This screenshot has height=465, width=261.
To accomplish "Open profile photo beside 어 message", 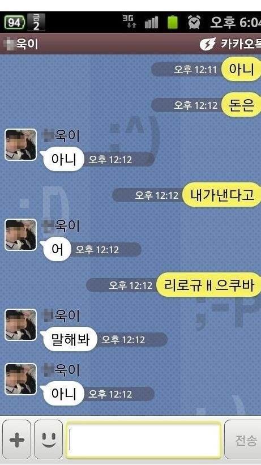I will (20, 235).
